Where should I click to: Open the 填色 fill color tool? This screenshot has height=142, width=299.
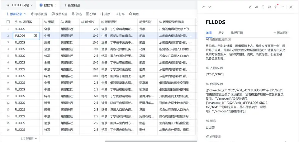click(x=134, y=14)
